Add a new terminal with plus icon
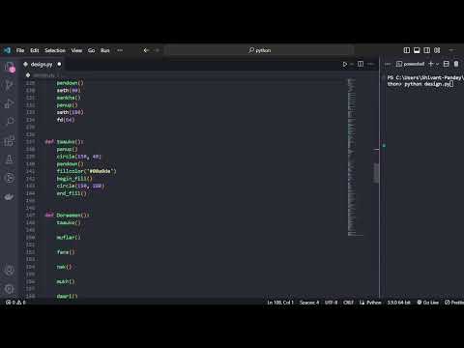 [431, 64]
